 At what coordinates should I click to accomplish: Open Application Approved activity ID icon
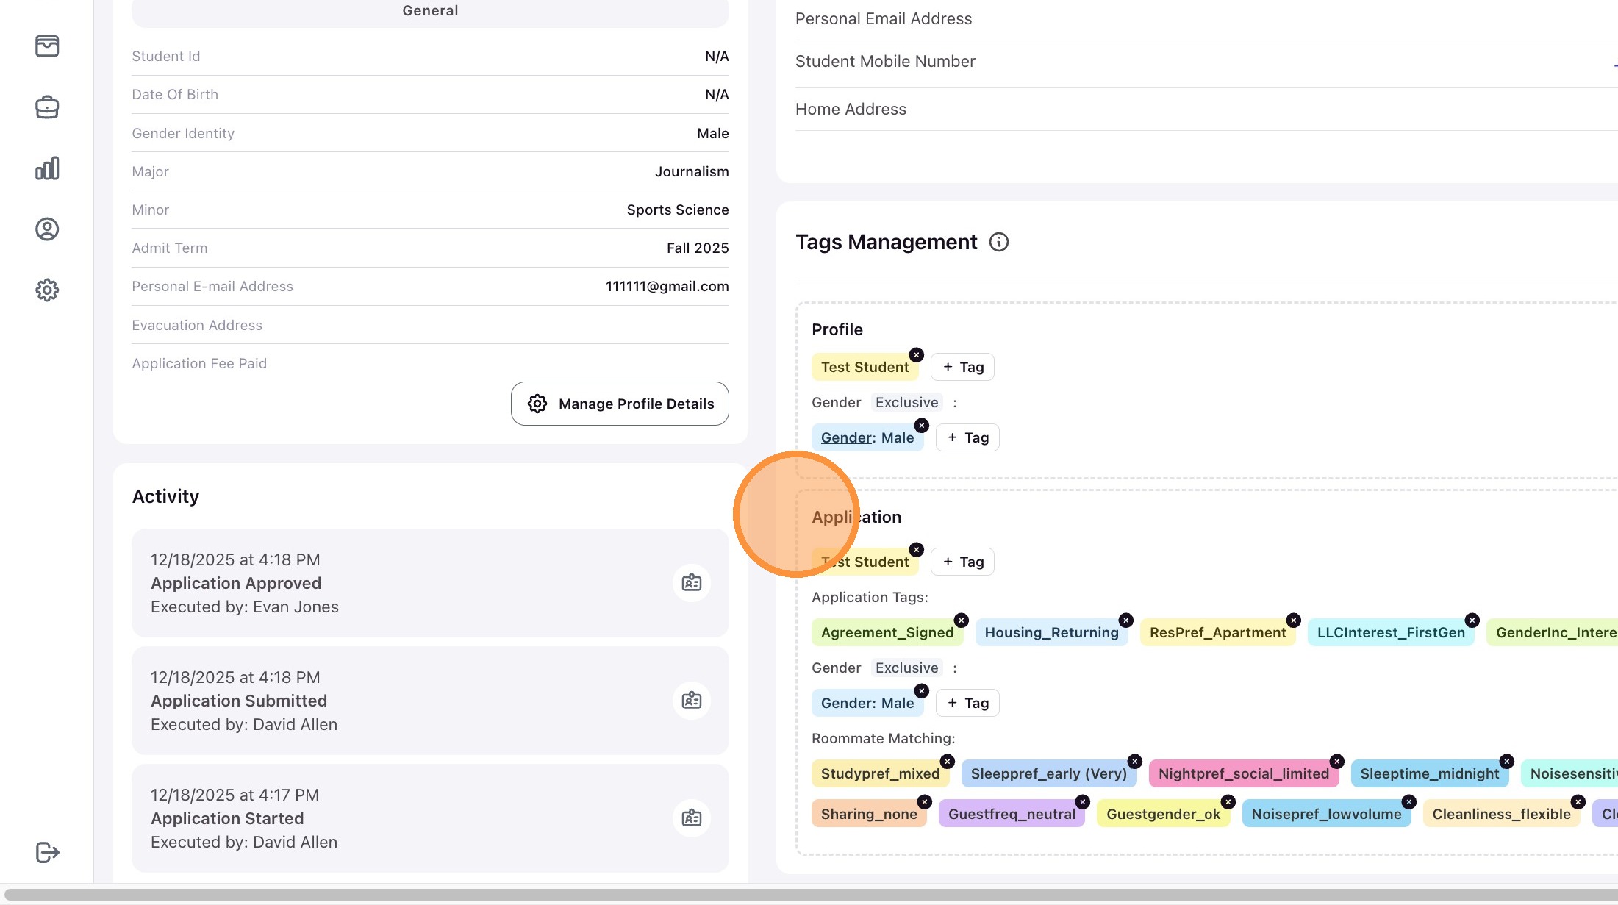pos(691,583)
